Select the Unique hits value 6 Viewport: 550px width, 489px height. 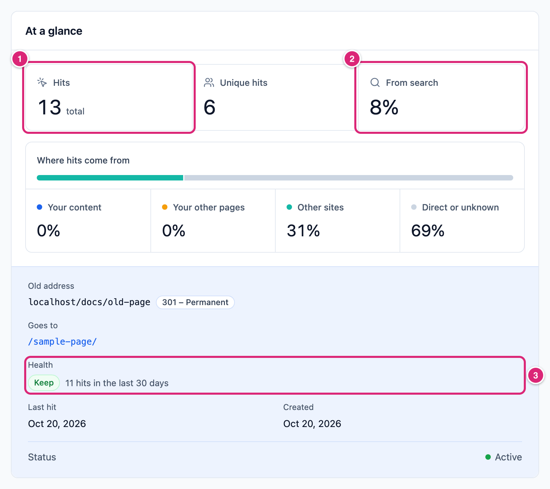(x=209, y=108)
